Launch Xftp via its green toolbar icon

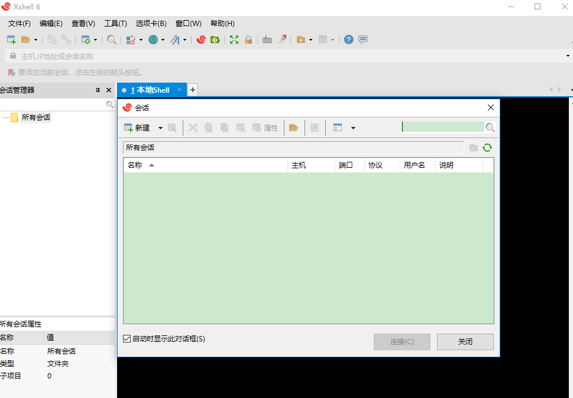point(215,40)
